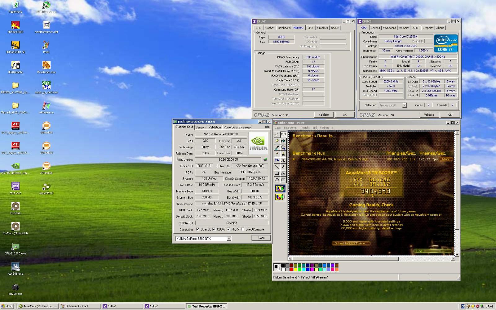The height and width of the screenshot is (310, 496).
Task: Click the More button beside Frames/Sec.
Action: [446, 159]
